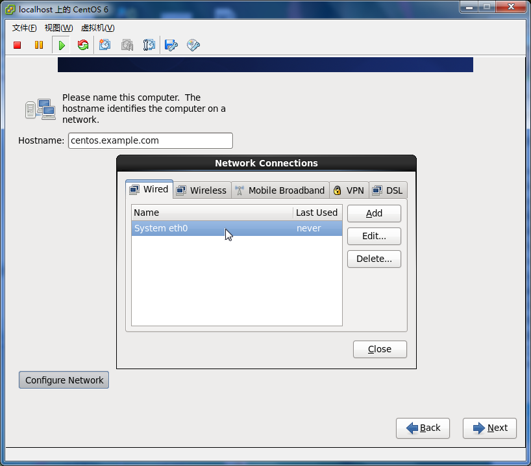Click the CD/DVD drive connect icon
The image size is (531, 466).
point(193,45)
